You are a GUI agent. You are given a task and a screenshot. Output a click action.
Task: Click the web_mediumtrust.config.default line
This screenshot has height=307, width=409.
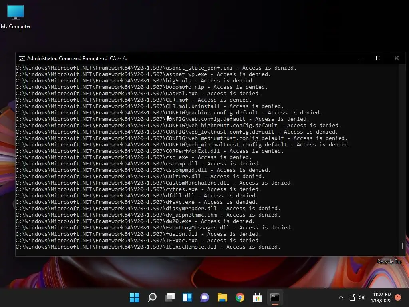(182, 138)
